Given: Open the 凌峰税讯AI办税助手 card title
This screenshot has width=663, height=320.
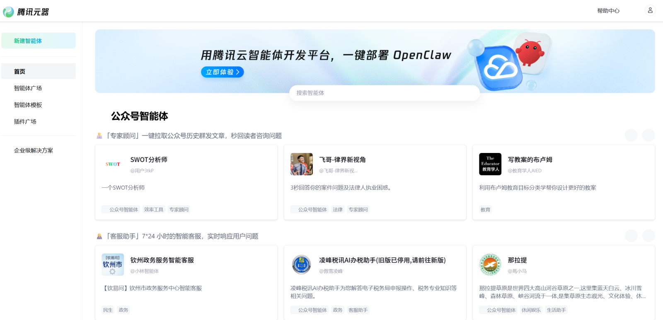Looking at the screenshot, I should click(x=382, y=260).
